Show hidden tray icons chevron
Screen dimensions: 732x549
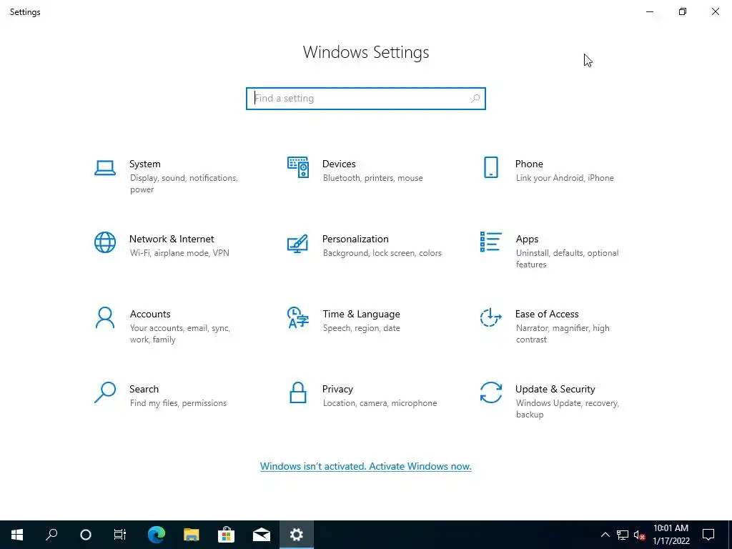pos(605,535)
